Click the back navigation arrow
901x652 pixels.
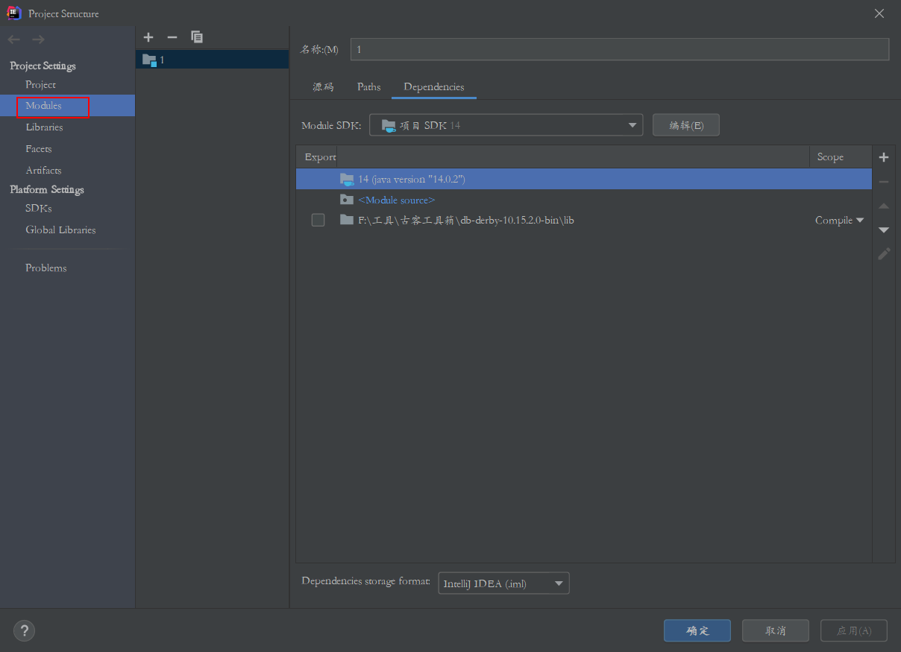[14, 39]
